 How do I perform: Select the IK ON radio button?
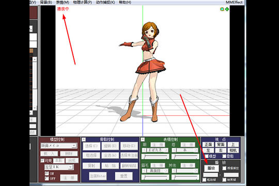[47, 173]
